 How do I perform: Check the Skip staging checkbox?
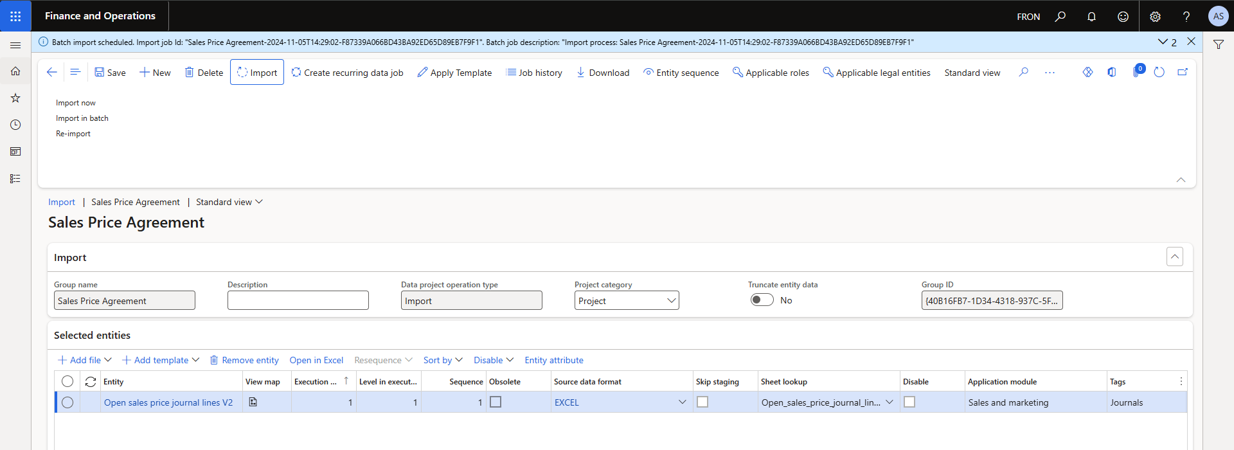pos(702,402)
